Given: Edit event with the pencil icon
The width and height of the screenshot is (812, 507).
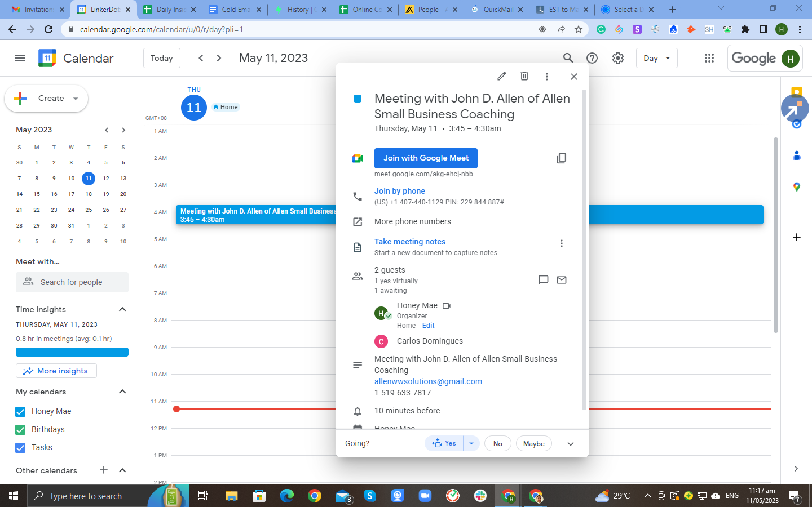Looking at the screenshot, I should point(502,76).
